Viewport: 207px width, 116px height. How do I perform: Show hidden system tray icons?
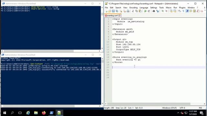click(x=178, y=113)
